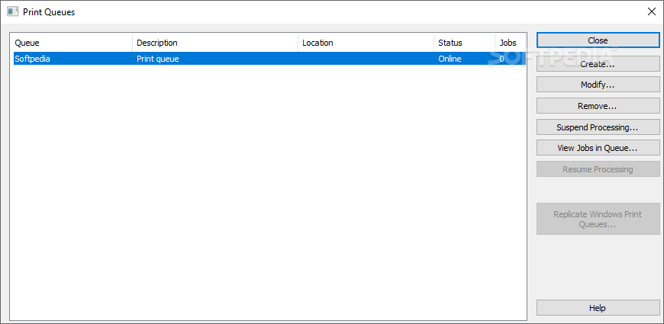Viewport: 664px width, 324px height.
Task: Click Suspend Processing... button
Action: point(598,127)
